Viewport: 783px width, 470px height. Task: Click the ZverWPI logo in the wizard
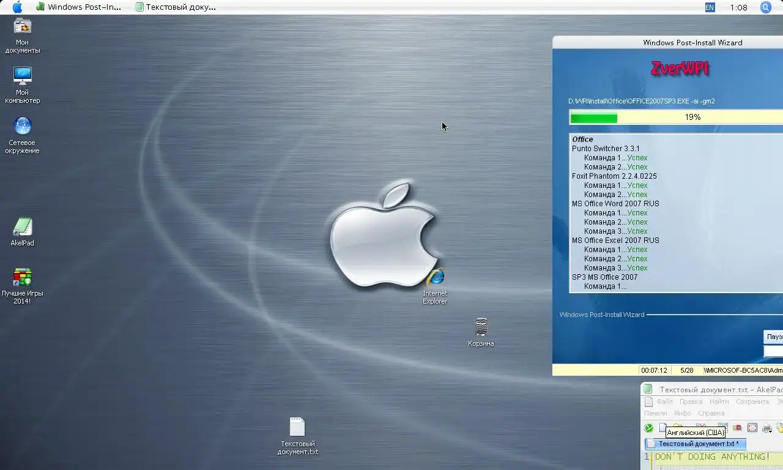coord(680,69)
